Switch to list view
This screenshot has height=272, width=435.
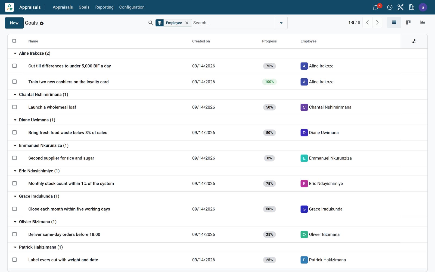point(394,23)
